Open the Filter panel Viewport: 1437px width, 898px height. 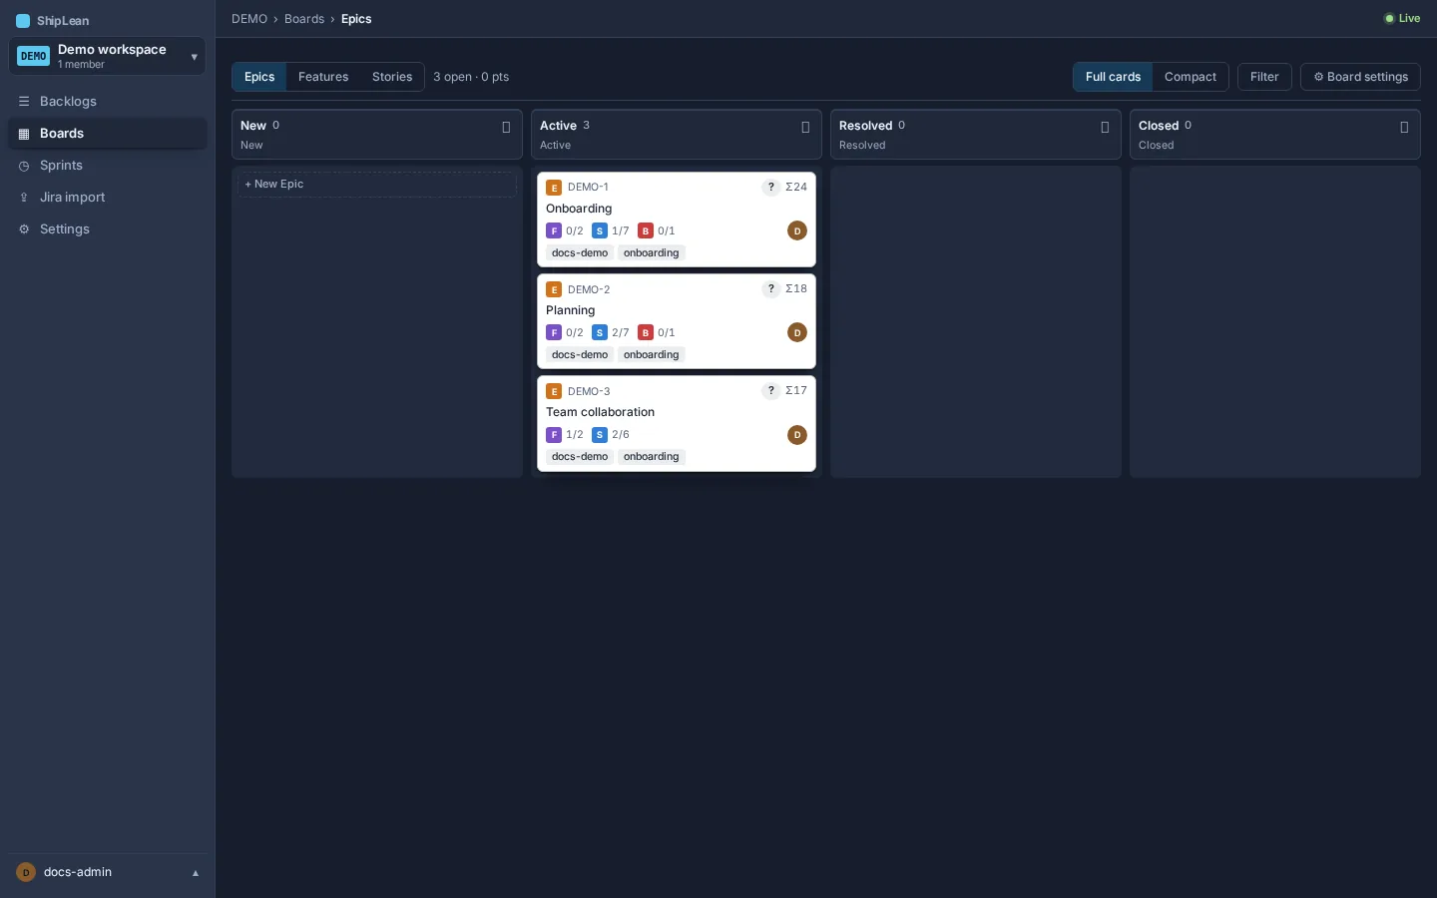pos(1264,77)
